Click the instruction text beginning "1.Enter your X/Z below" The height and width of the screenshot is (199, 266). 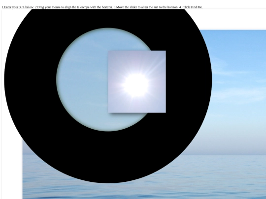point(102,7)
